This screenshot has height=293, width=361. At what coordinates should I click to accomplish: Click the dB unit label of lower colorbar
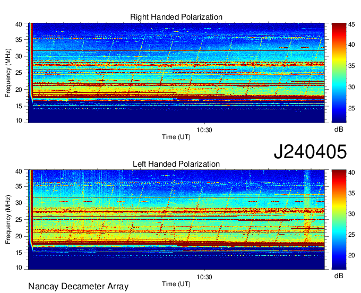(339, 275)
